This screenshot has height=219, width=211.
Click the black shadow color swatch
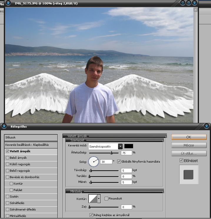coord(129,146)
